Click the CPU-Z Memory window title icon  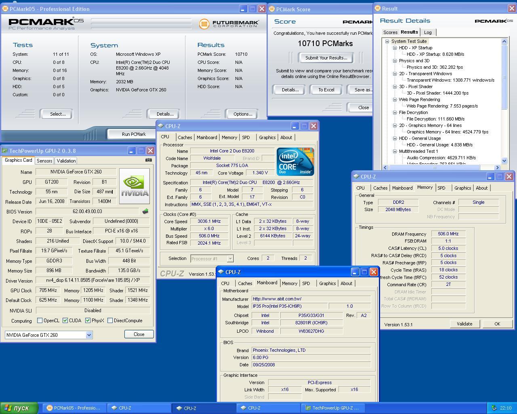(x=356, y=177)
